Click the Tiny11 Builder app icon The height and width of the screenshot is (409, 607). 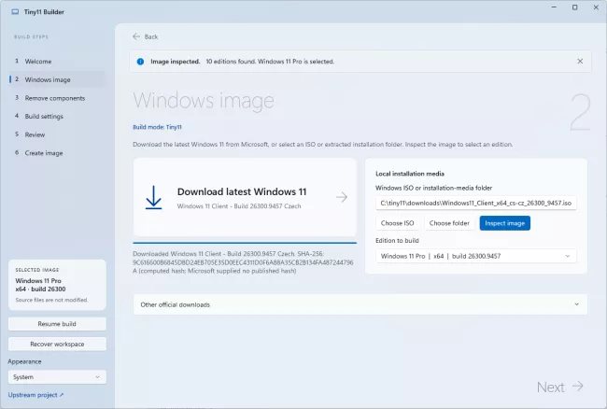pyautogui.click(x=15, y=12)
